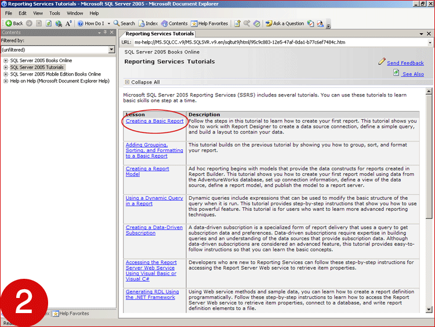The width and height of the screenshot is (435, 327).
Task: Click the Add to Help Favorites icon
Action: [237, 24]
